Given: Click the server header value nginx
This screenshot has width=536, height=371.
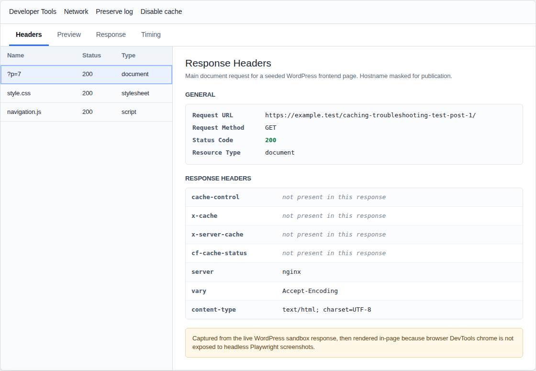Looking at the screenshot, I should click(x=291, y=272).
